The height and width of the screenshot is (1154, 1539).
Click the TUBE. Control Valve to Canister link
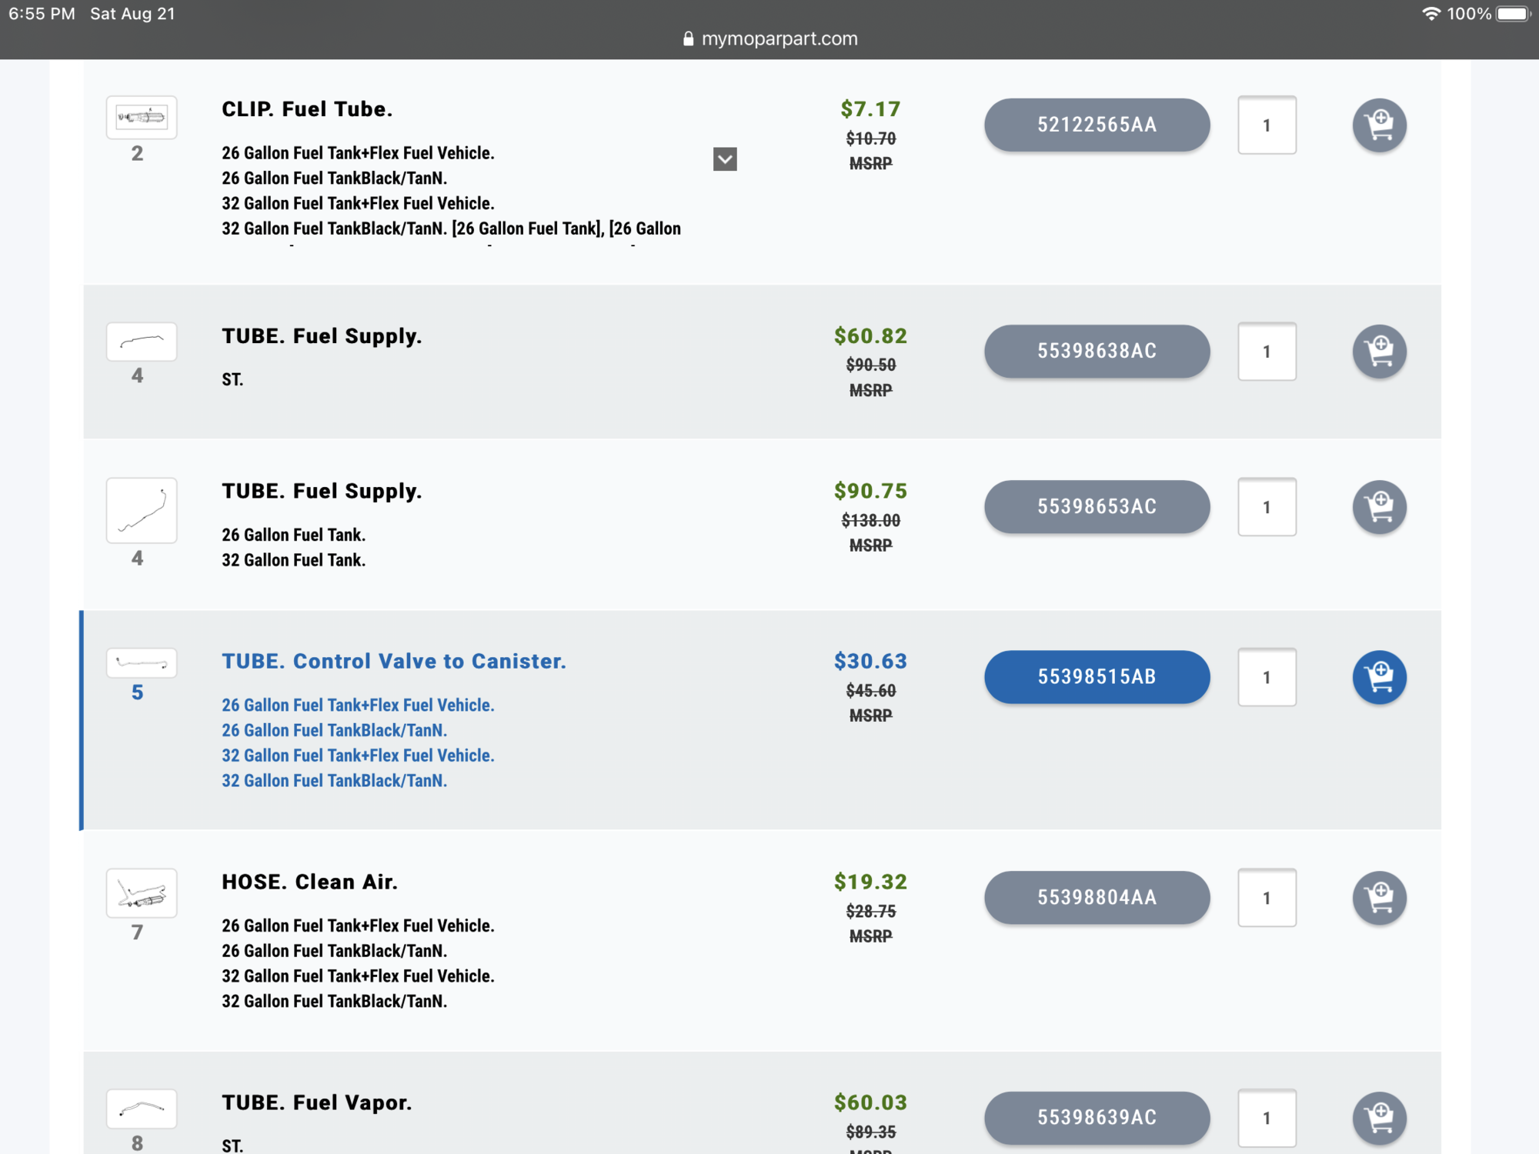point(393,662)
